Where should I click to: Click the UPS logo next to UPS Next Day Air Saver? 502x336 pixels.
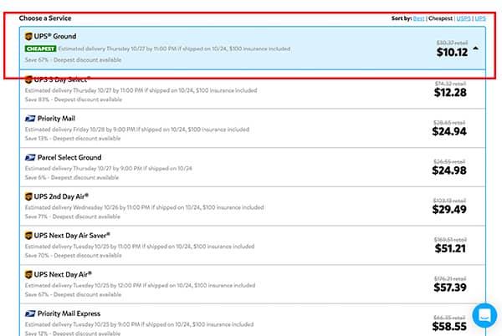(x=28, y=236)
